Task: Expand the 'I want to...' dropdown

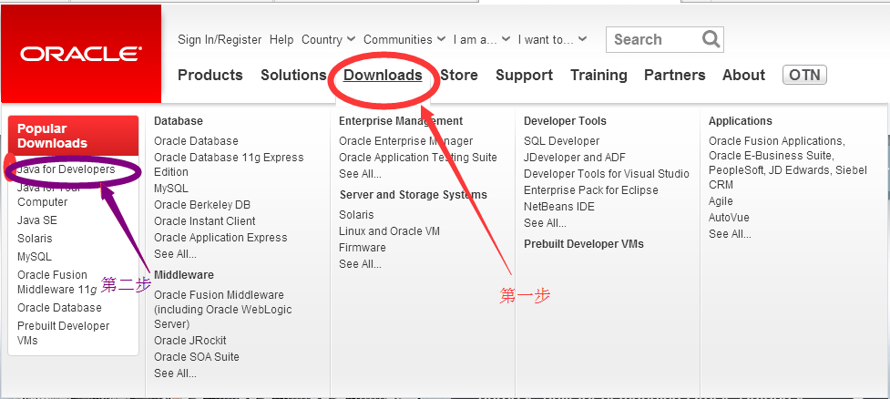Action: [x=552, y=40]
